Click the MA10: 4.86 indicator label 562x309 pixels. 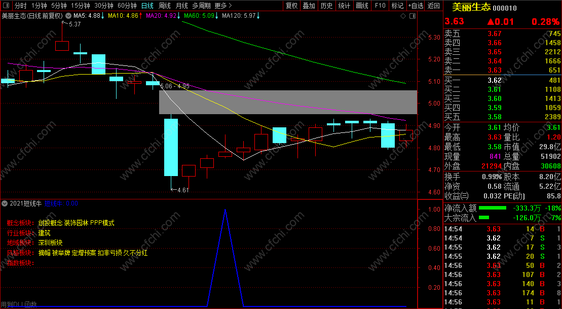tap(125, 16)
